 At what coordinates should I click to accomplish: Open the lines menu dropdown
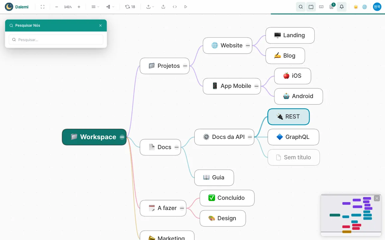click(x=95, y=7)
